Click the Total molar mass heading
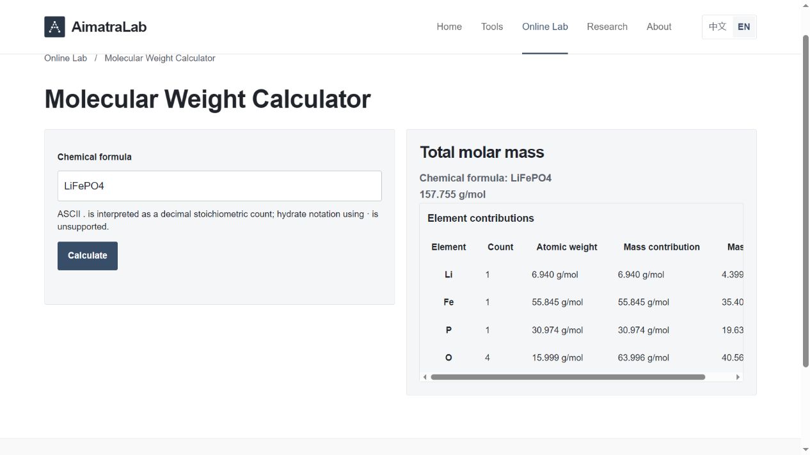Screen dimensions: 810x455 pyautogui.click(x=482, y=152)
